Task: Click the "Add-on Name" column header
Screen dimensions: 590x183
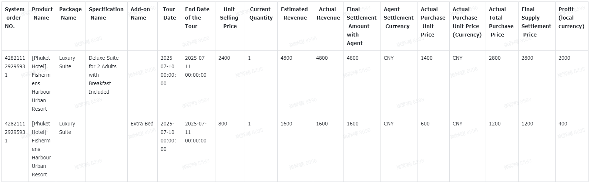Action: click(140, 14)
